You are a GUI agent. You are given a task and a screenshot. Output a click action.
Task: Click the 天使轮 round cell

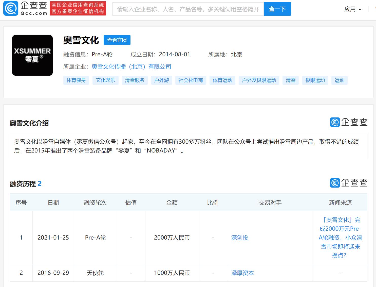(95, 273)
